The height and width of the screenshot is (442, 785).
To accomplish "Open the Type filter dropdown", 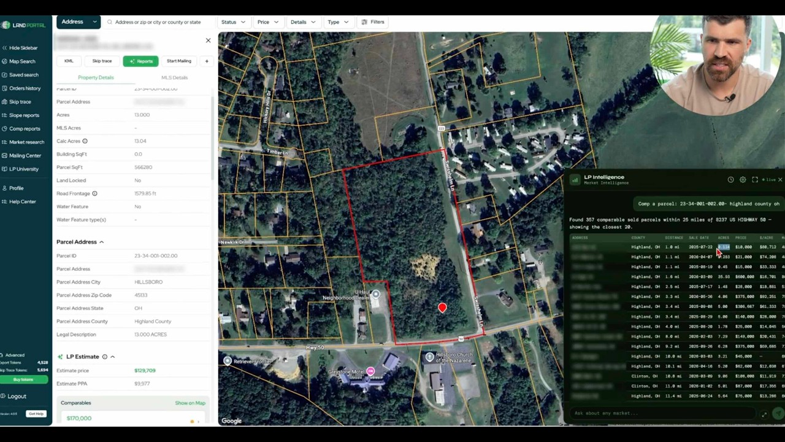I will tap(338, 22).
